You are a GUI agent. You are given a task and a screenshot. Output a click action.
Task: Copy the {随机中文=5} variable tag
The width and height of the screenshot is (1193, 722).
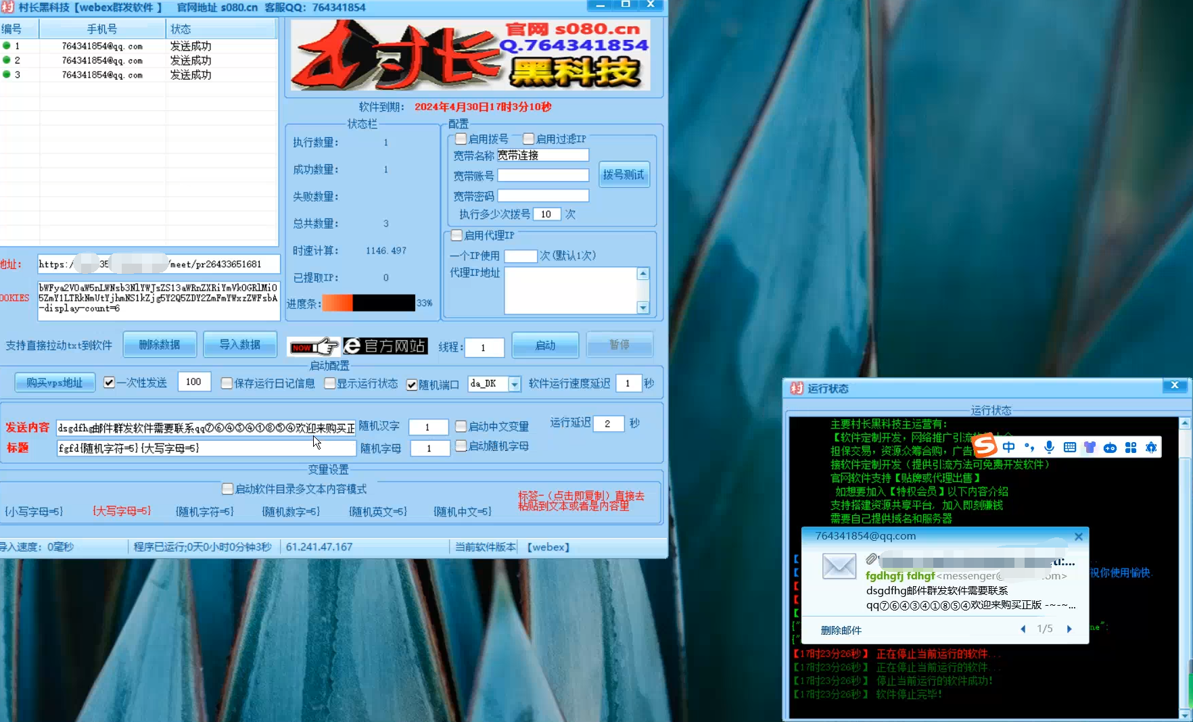point(463,512)
